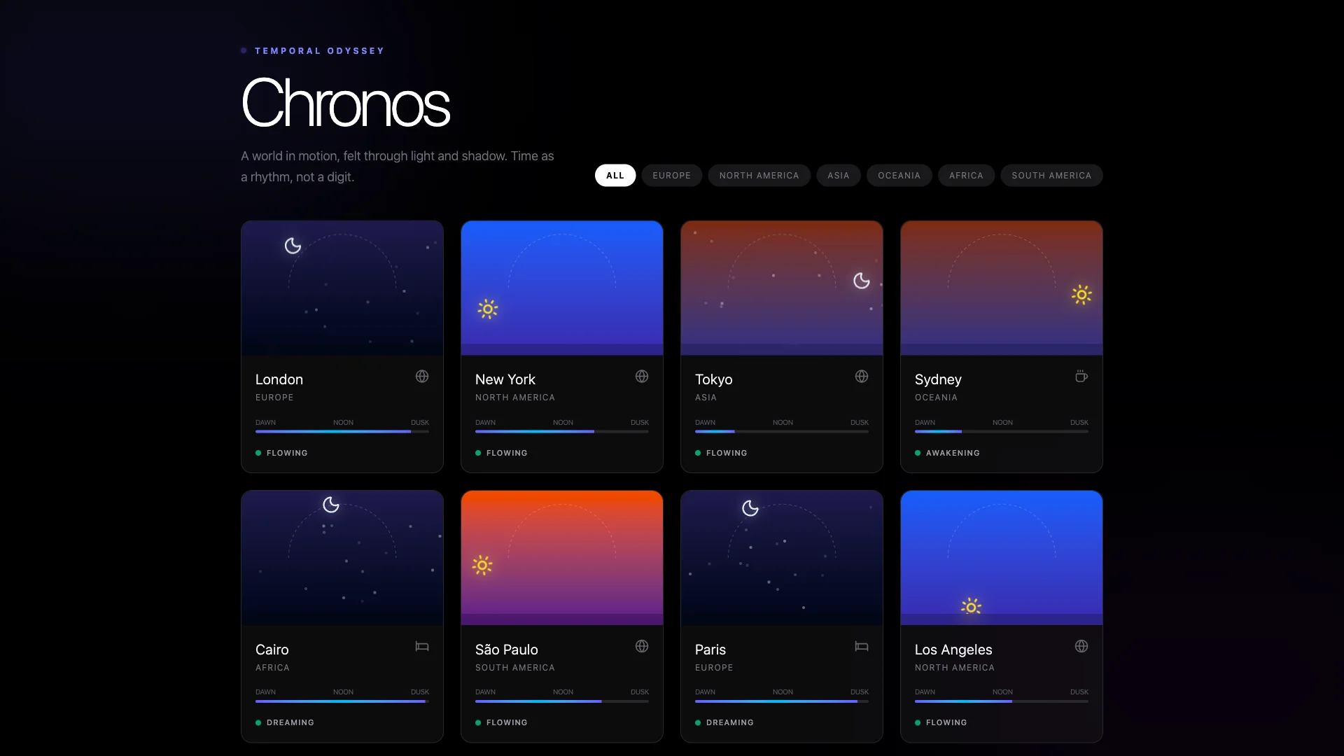1344x756 pixels.
Task: Show only Oceania cities
Action: pos(899,176)
